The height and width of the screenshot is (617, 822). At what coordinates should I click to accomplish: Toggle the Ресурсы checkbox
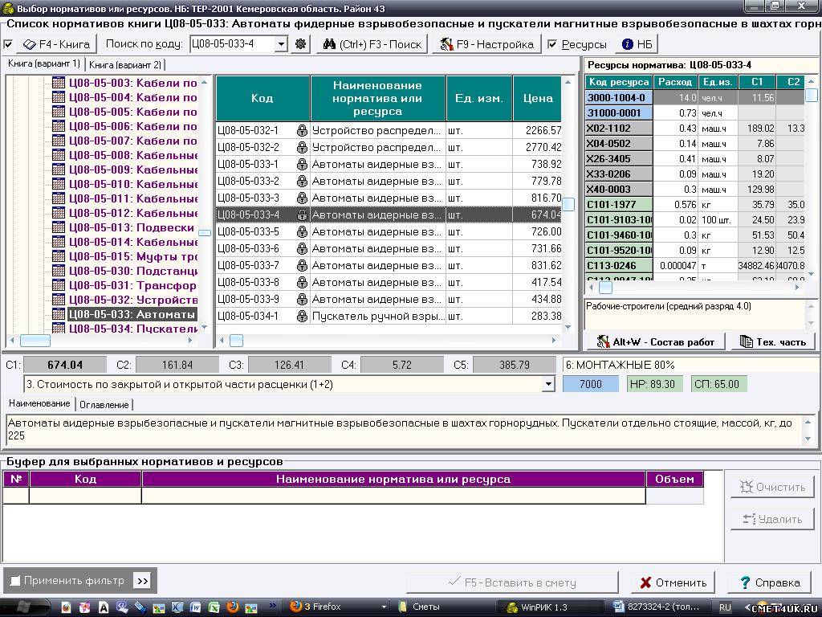tap(552, 44)
